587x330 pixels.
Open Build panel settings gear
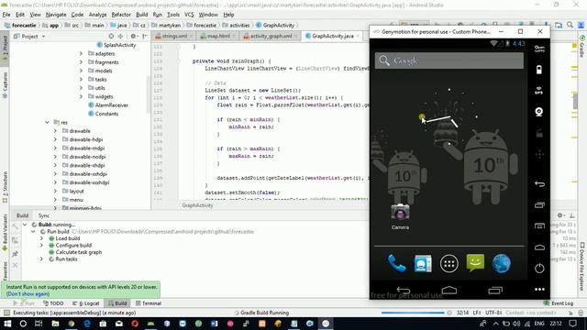pos(560,215)
